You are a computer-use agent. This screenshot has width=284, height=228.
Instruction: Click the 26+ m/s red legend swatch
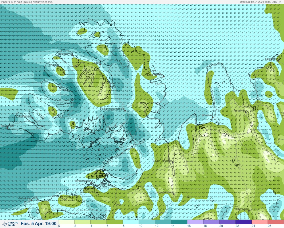[276, 222]
